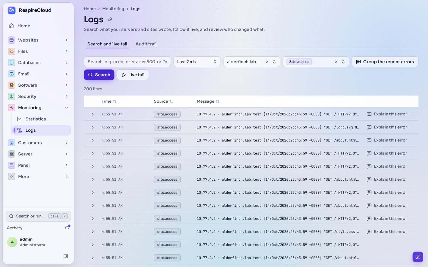Viewport: 428px width, 267px height.
Task: Open the Home sidebar item
Action: pos(38,26)
